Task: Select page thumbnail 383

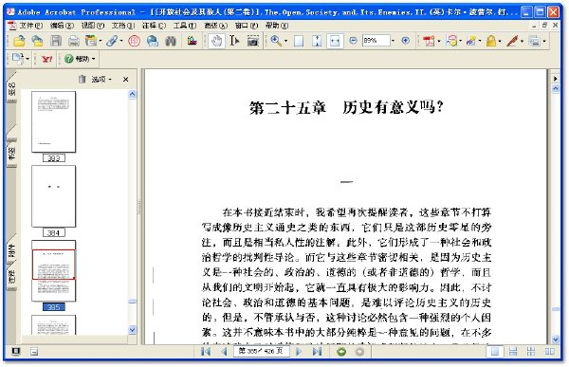Action: (x=54, y=122)
